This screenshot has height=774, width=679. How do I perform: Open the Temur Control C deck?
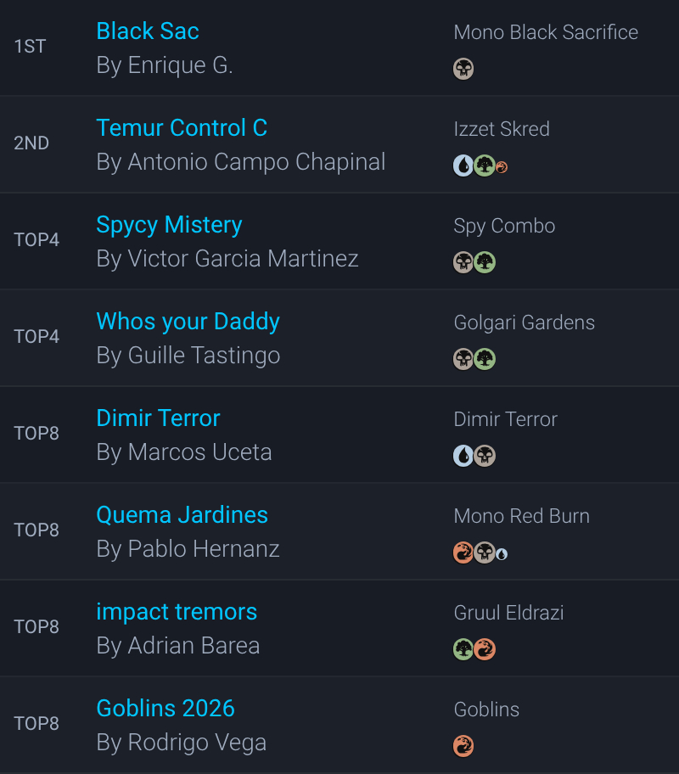click(x=182, y=128)
